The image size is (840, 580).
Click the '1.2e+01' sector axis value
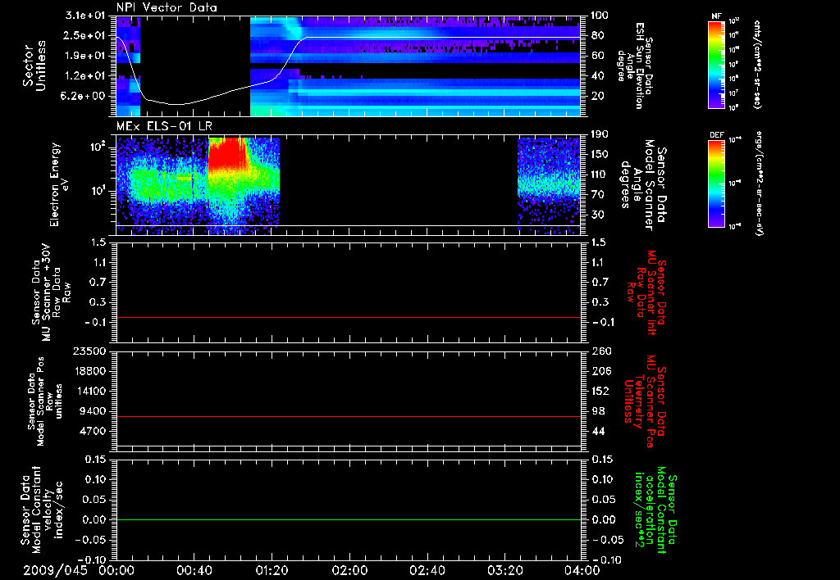85,76
